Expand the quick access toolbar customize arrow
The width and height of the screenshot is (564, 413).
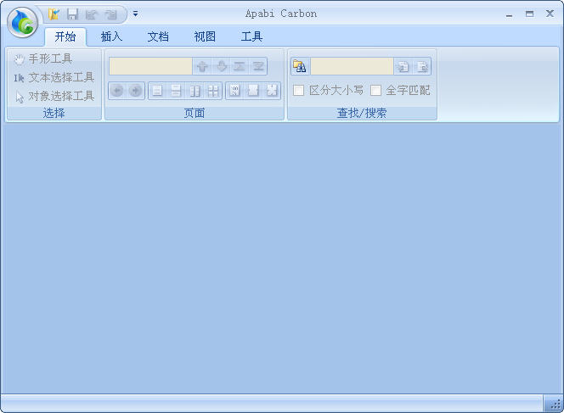(x=135, y=14)
